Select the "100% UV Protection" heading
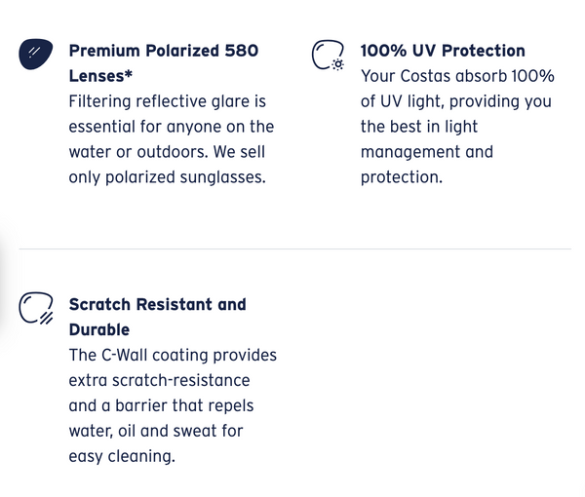The height and width of the screenshot is (497, 585). [443, 51]
